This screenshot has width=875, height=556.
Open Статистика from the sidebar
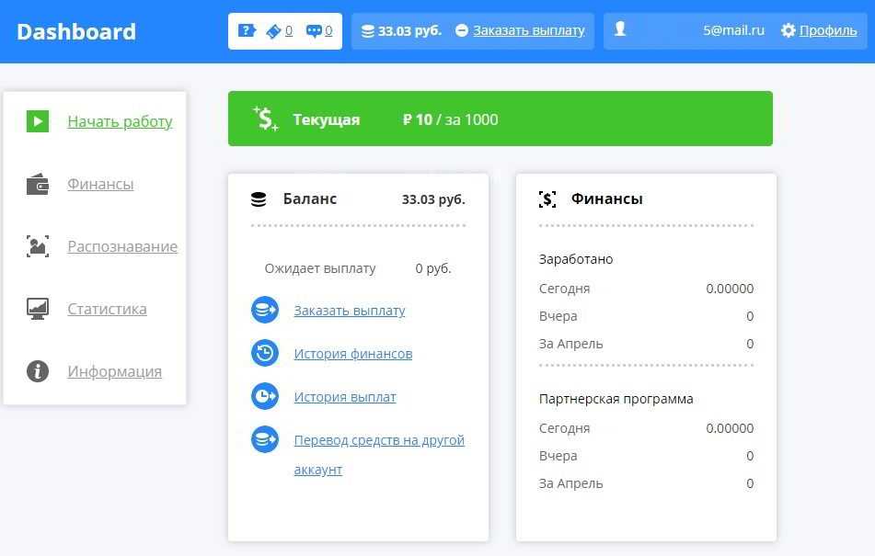107,309
